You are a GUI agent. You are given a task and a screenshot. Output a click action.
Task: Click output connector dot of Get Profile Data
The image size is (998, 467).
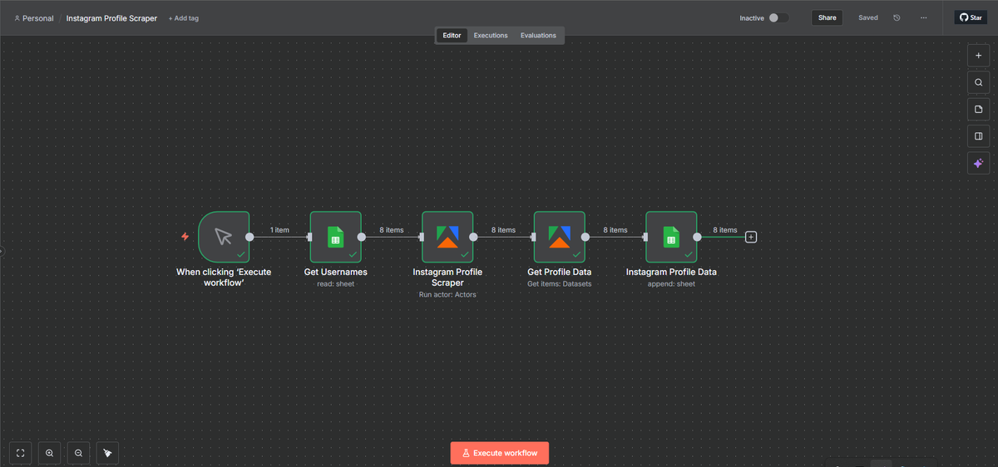pyautogui.click(x=585, y=237)
